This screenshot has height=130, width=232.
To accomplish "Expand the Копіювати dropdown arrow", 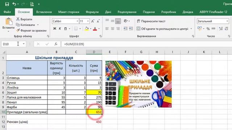I will click(38, 25).
